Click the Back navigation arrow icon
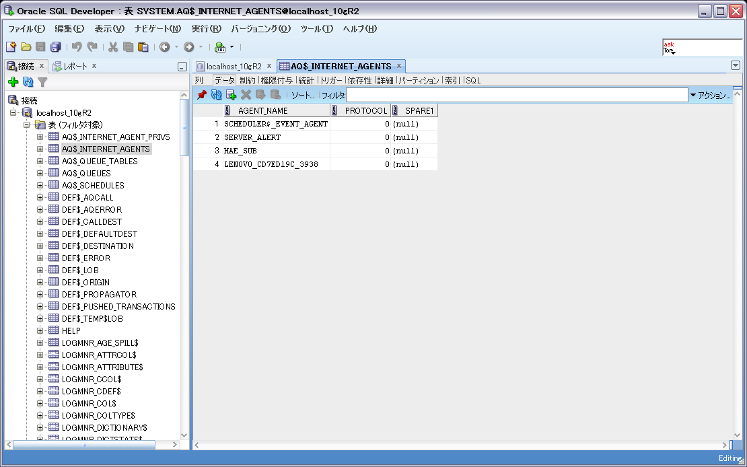 click(x=164, y=46)
